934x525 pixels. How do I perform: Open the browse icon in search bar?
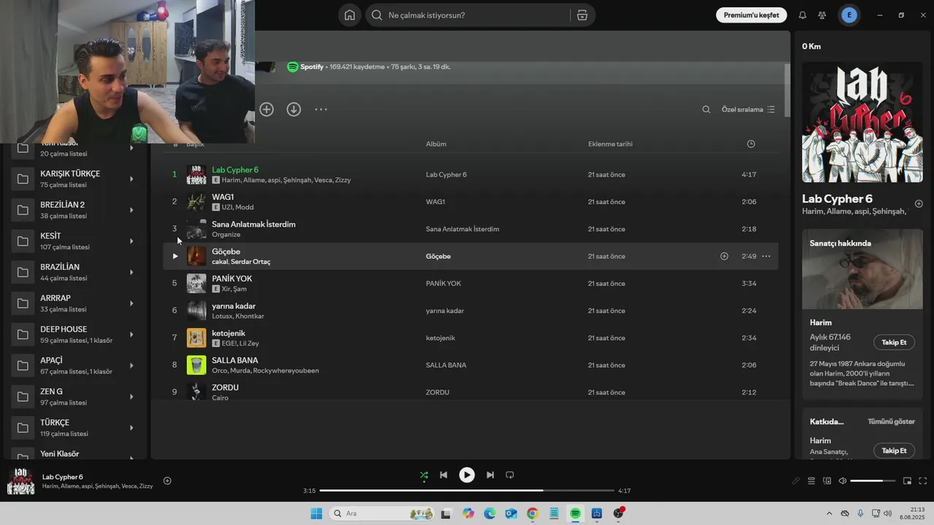582,15
